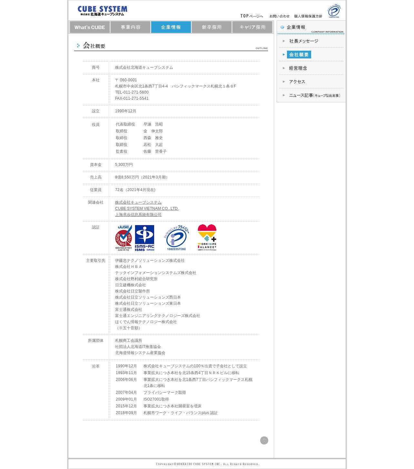Click the arrow bullet next to 経営理念

(284, 68)
